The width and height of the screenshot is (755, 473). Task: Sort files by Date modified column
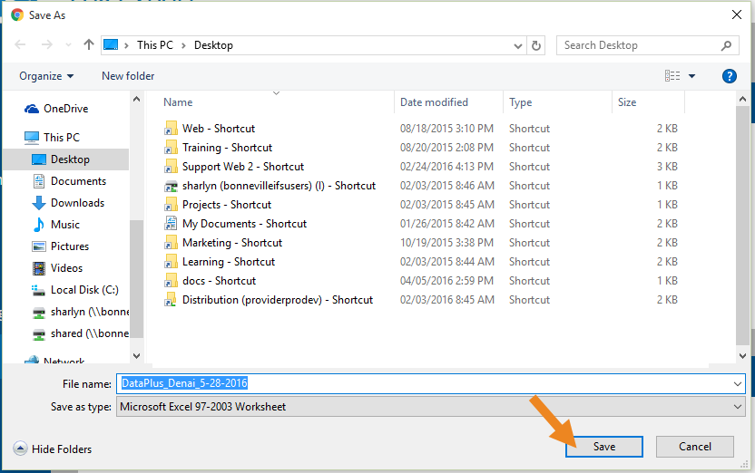(434, 102)
